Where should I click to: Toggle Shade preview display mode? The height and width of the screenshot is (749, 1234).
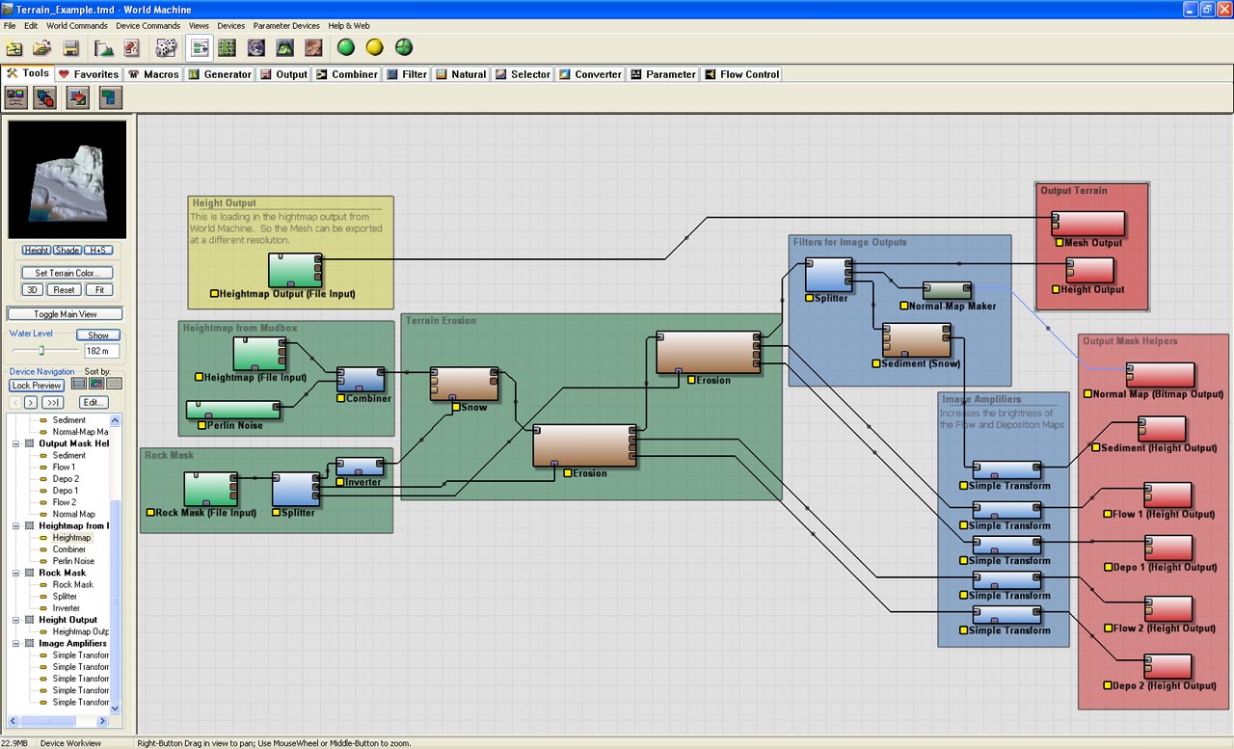pyautogui.click(x=67, y=250)
